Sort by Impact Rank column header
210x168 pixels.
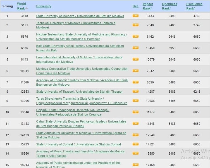(x=148, y=6)
